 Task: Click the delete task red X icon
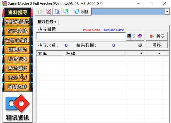[x=49, y=12]
